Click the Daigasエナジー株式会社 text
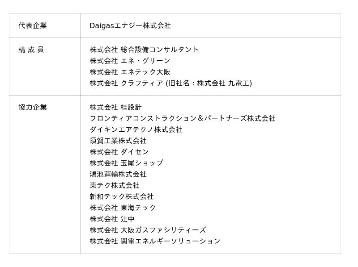 coord(130,26)
